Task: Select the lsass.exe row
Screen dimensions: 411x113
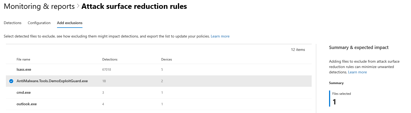Action: (x=24, y=70)
